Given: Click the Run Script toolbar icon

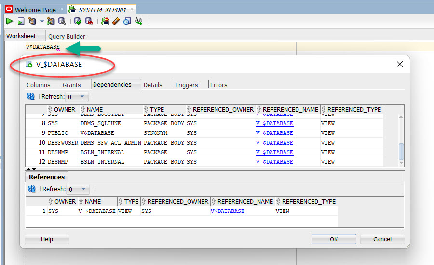Looking at the screenshot, I should click(21, 21).
